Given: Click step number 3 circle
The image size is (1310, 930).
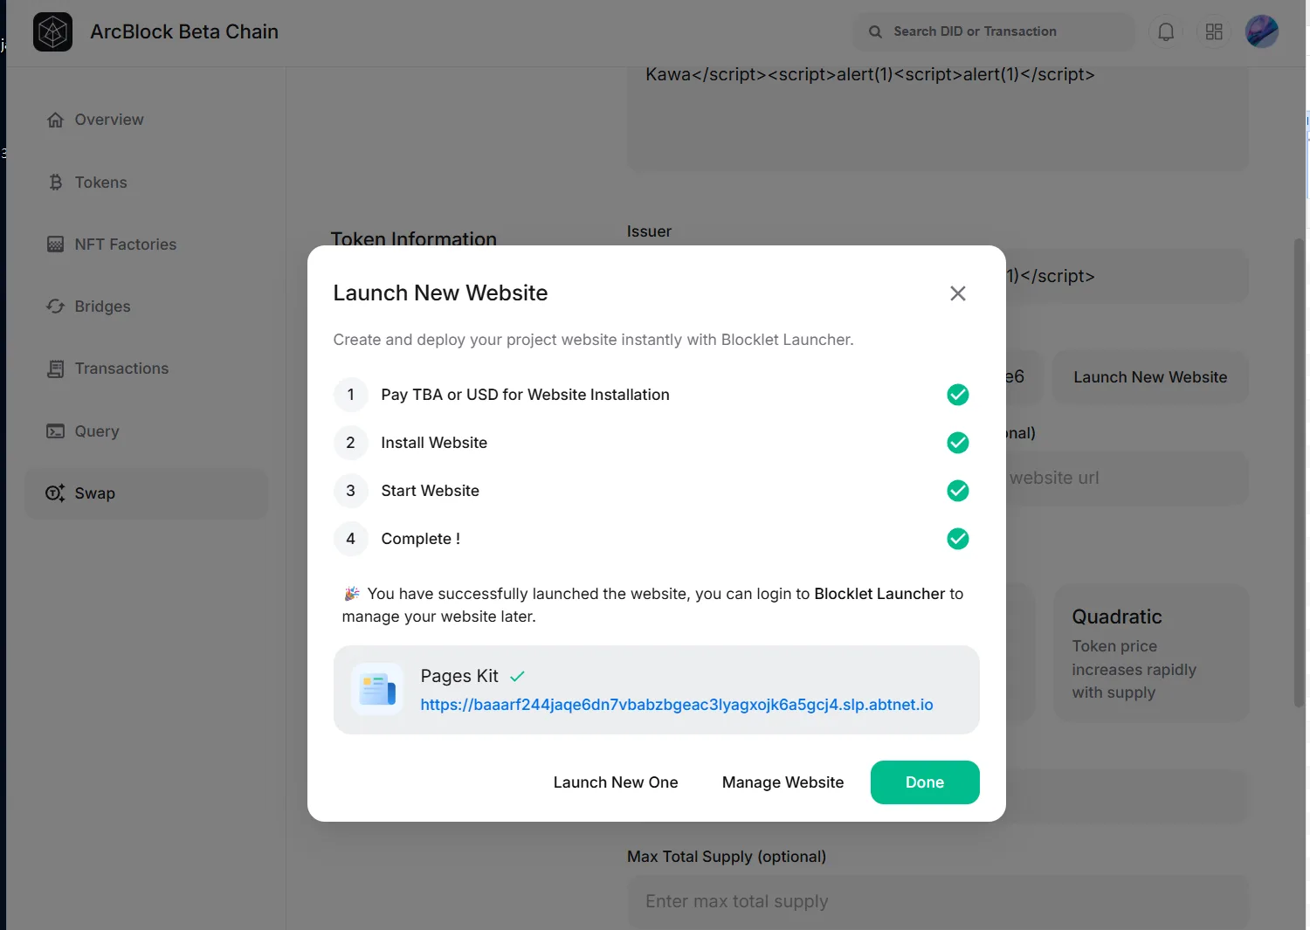Looking at the screenshot, I should [351, 491].
